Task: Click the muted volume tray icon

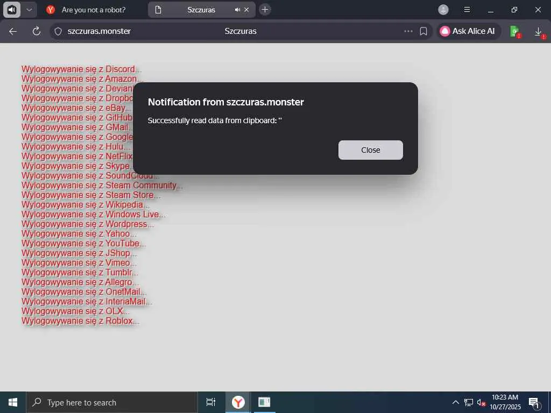Action: pos(481,402)
